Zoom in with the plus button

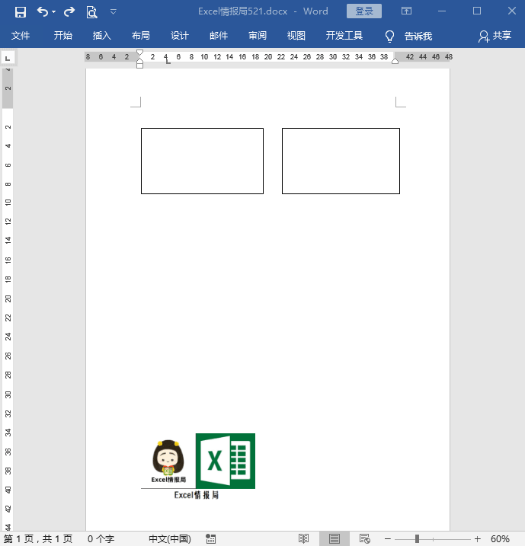[477, 538]
